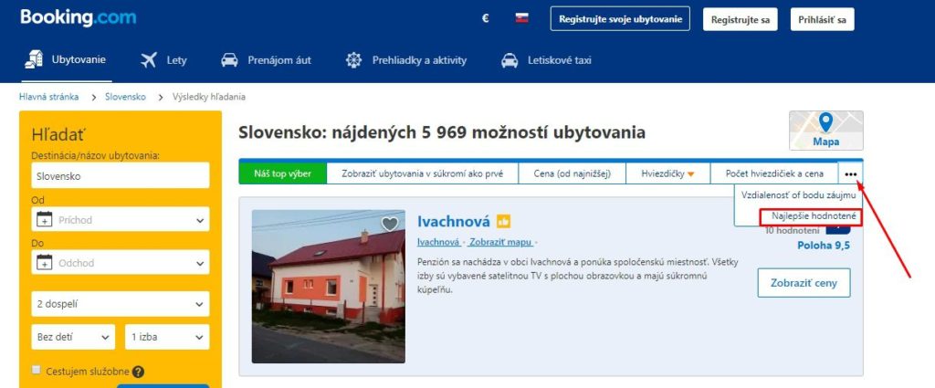Screen dimensions: 935x388
Task: Switch to the Lety tab
Action: (x=164, y=60)
